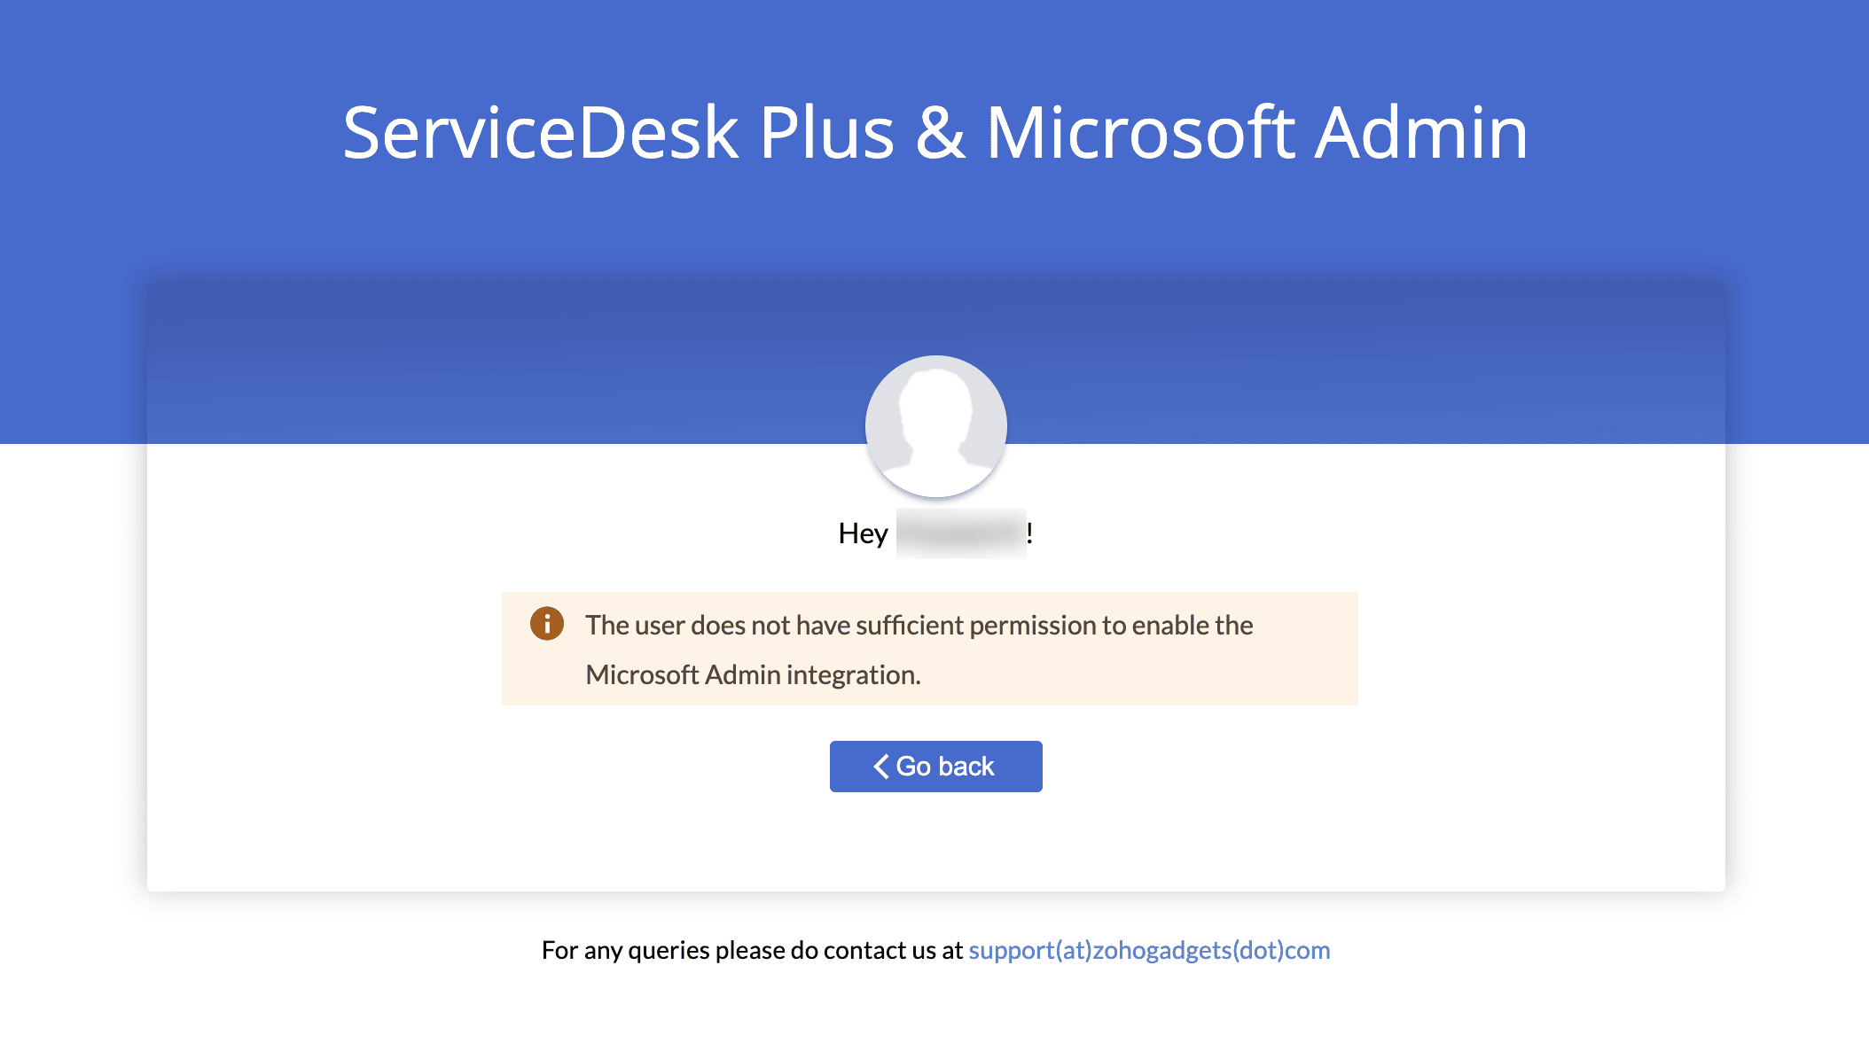
Task: Click the "ServiceDesk Plus" words in the heading
Action: point(618,133)
